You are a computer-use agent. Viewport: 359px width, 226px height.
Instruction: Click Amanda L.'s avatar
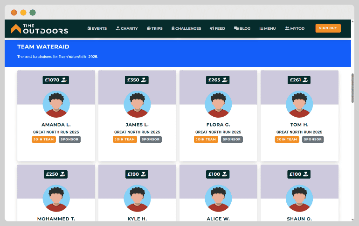pos(56,104)
